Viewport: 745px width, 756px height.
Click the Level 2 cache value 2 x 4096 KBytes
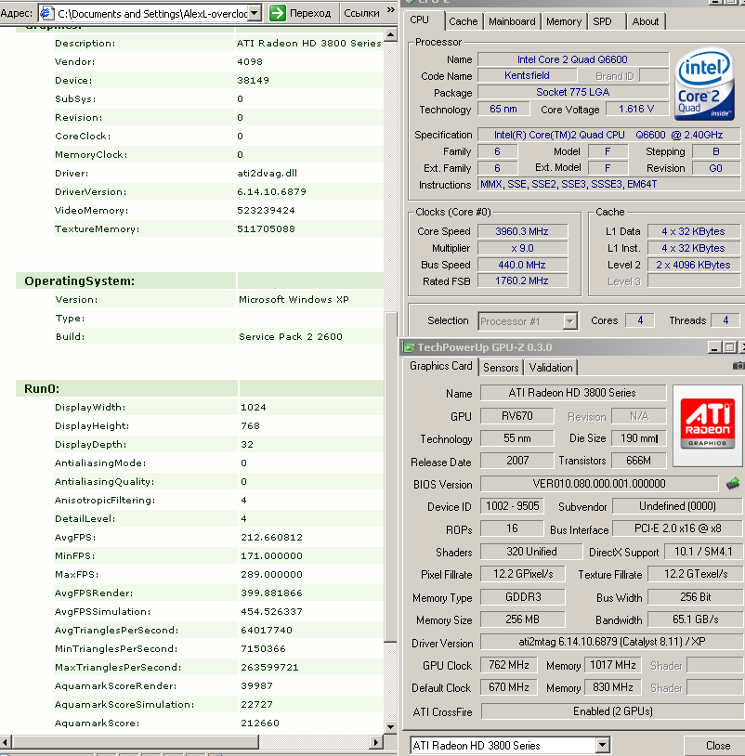693,265
